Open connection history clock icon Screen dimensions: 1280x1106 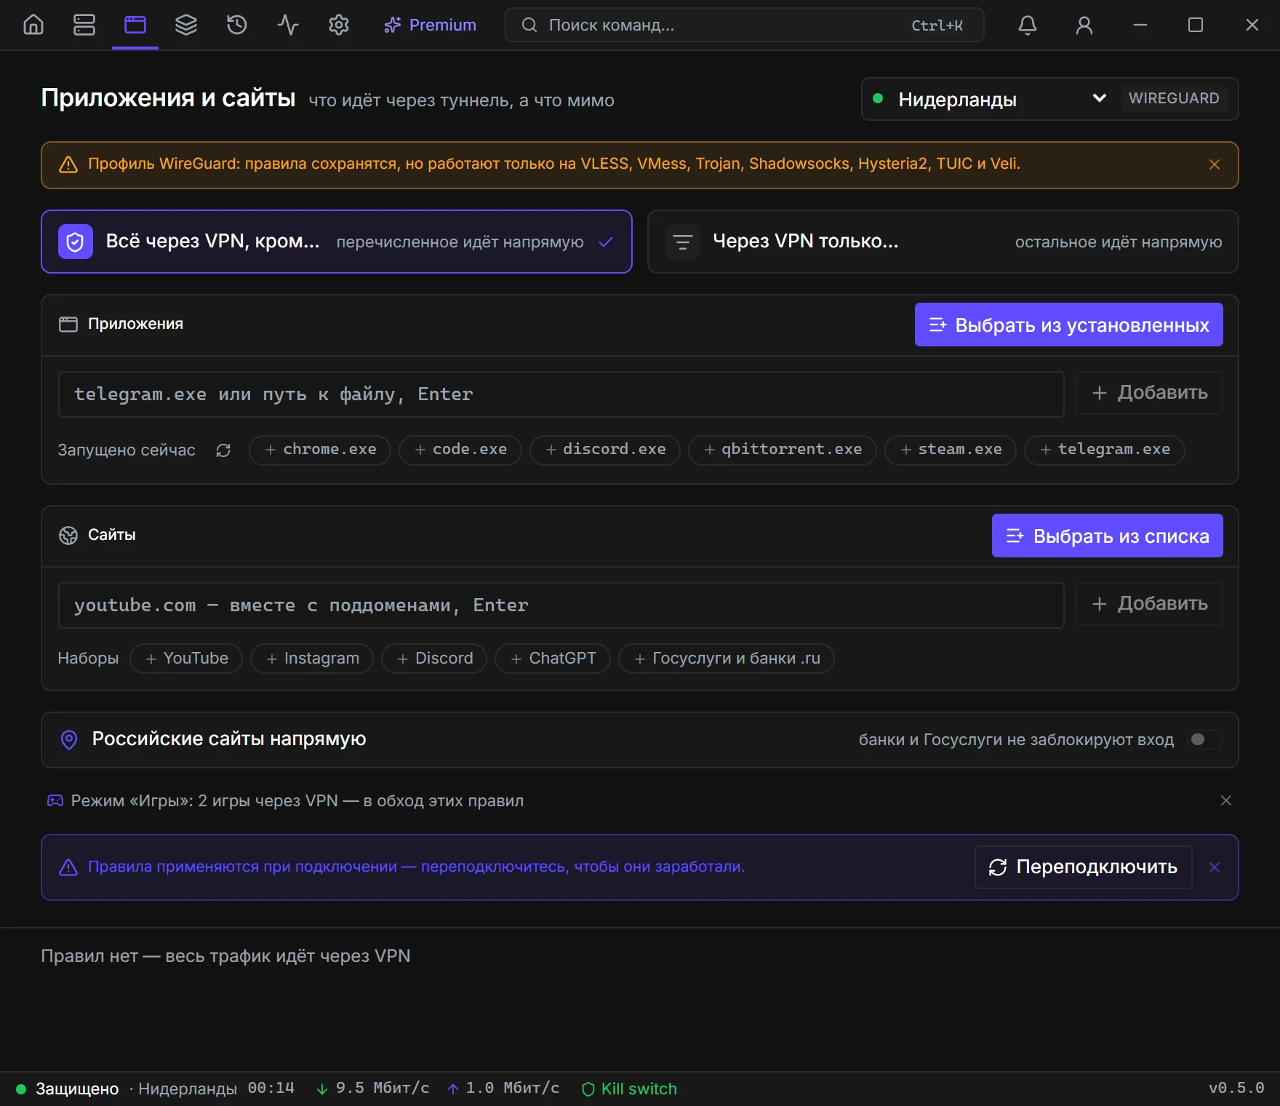tap(237, 25)
